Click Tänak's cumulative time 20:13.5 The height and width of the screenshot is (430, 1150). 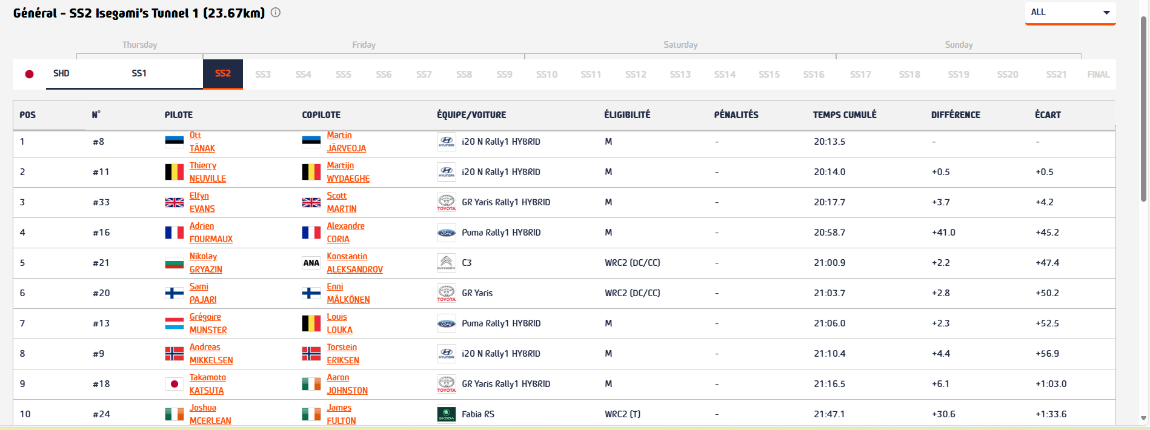click(x=829, y=142)
